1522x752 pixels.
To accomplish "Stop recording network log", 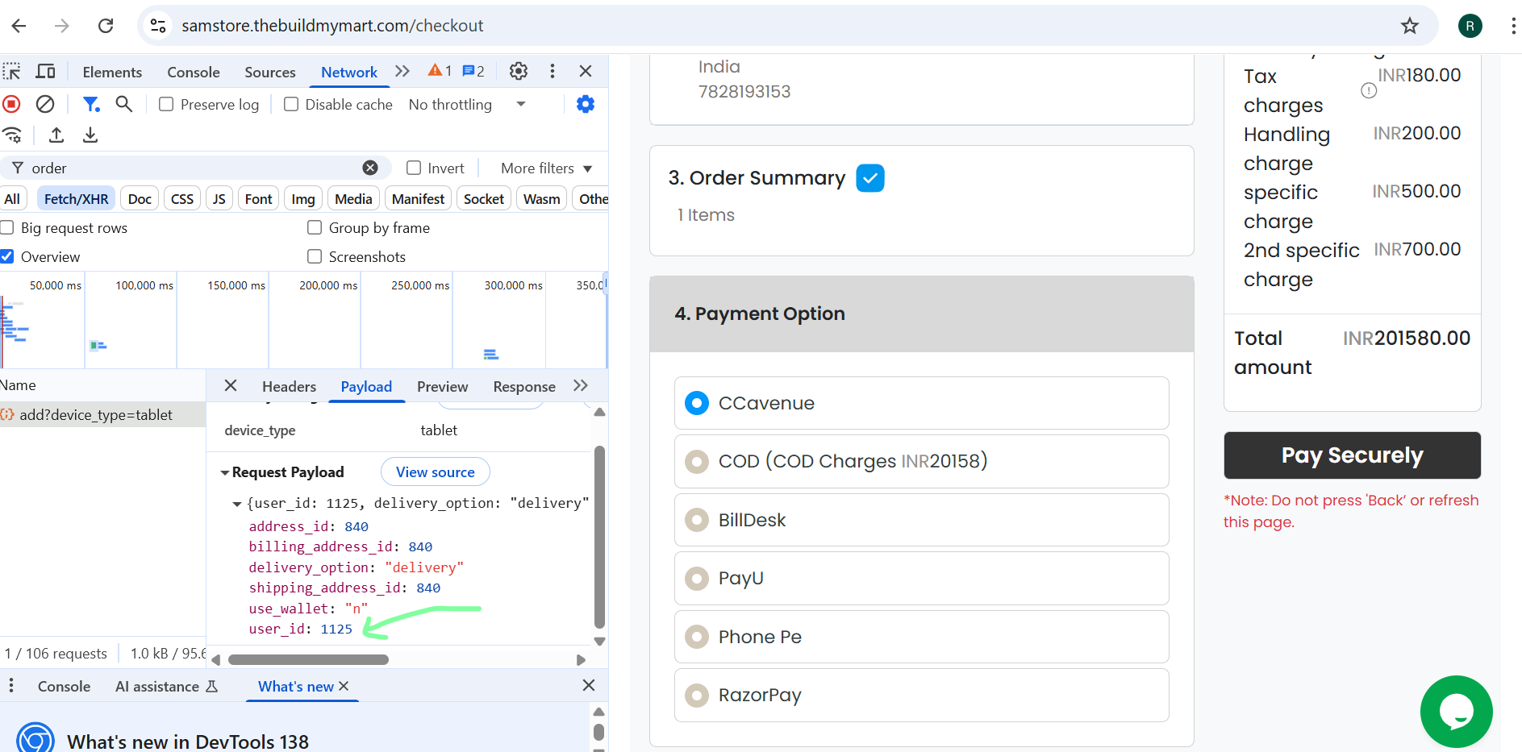I will [x=12, y=104].
